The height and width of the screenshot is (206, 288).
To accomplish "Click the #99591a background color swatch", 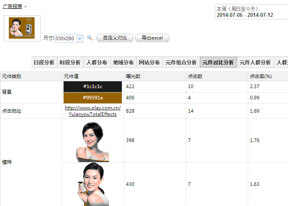I will point(93,98).
